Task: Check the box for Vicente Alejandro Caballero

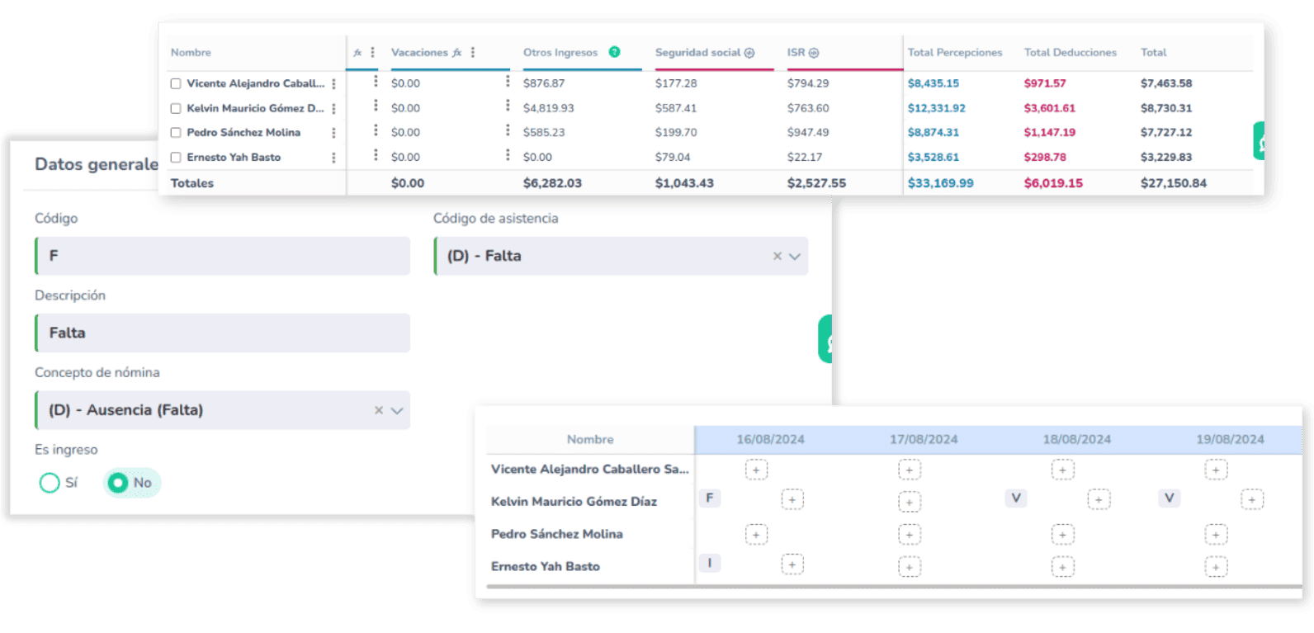Action: coord(176,83)
